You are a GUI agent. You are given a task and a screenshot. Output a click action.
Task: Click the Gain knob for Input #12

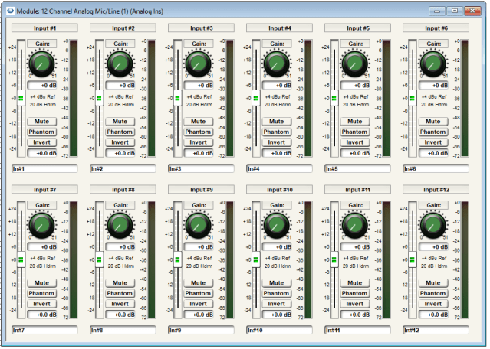432,224
